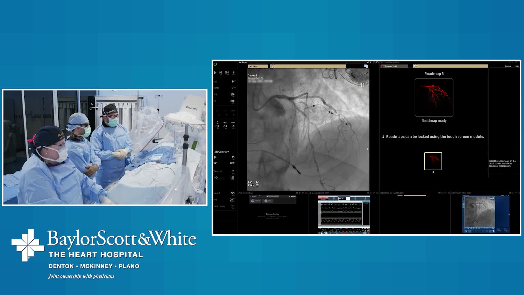
Task: Click the patient icon in Live X-ray taskbar
Action: [273, 66]
